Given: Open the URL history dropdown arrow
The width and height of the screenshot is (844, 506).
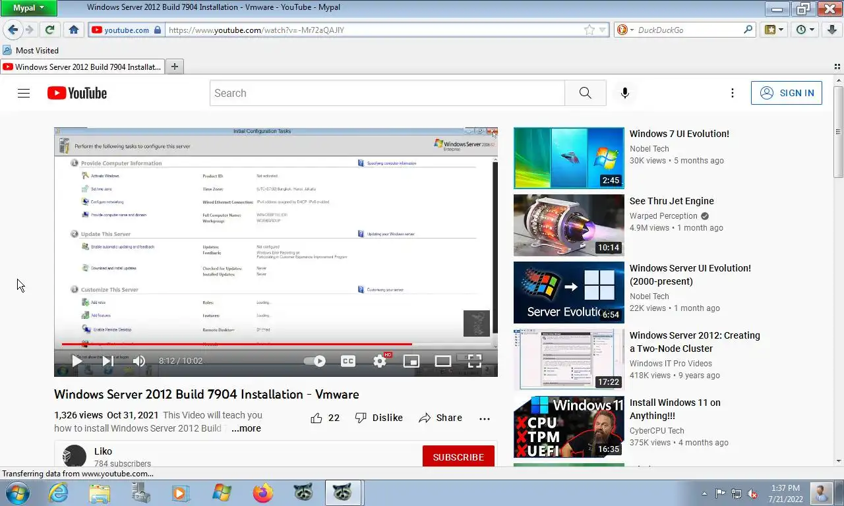Looking at the screenshot, I should point(602,30).
